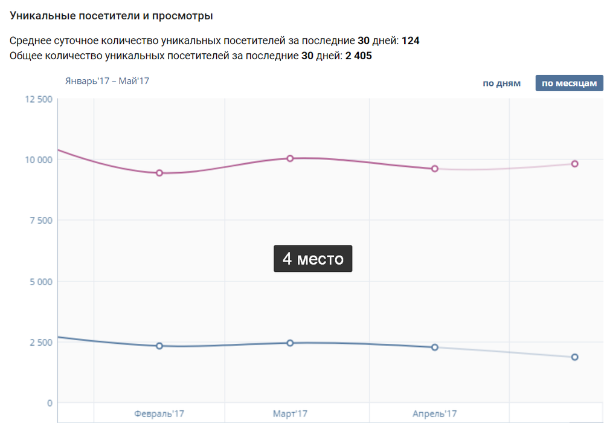Viewport: 604px width, 423px height.
Task: Click the 2 500 y-axis label
Action: tap(40, 343)
